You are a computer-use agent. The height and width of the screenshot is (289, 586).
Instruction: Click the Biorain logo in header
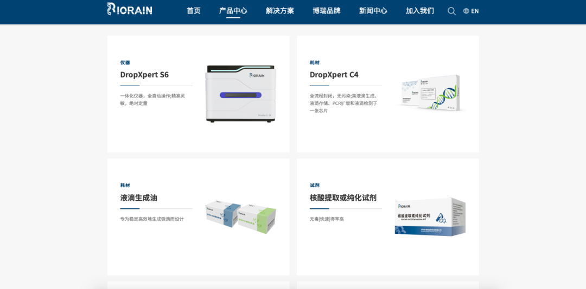(x=130, y=9)
